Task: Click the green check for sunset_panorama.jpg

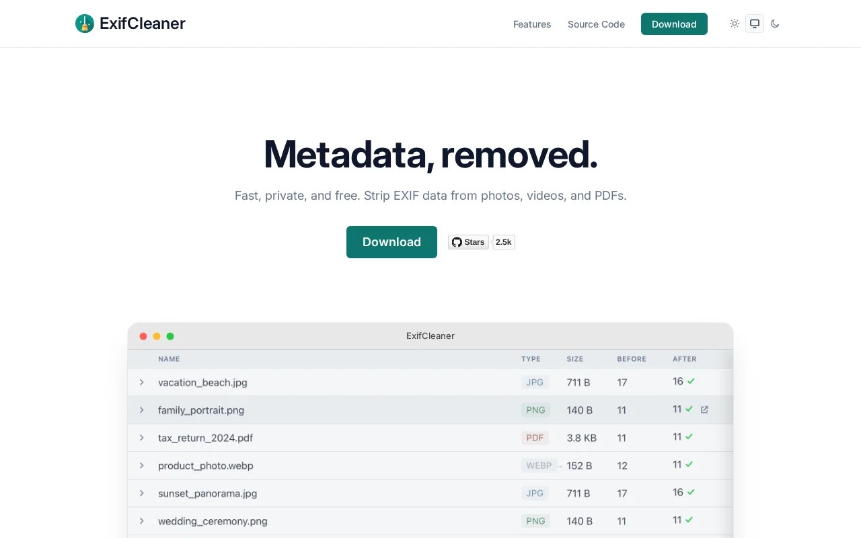Action: click(x=691, y=492)
